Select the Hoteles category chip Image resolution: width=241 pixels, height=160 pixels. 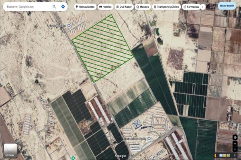(105, 7)
